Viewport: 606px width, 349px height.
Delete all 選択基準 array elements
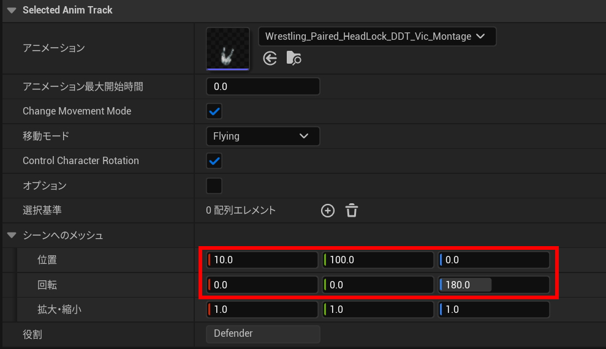point(351,211)
